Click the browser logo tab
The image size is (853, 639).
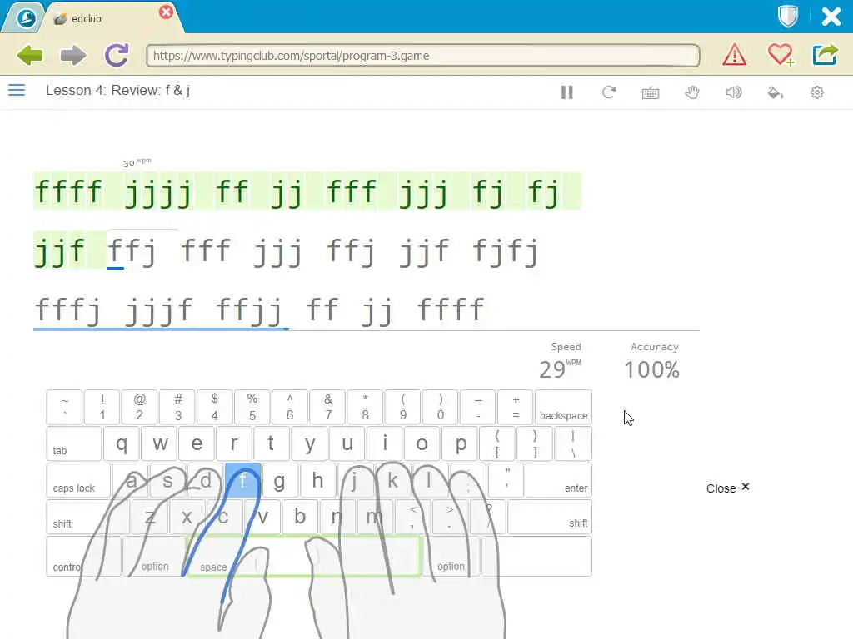[25, 18]
